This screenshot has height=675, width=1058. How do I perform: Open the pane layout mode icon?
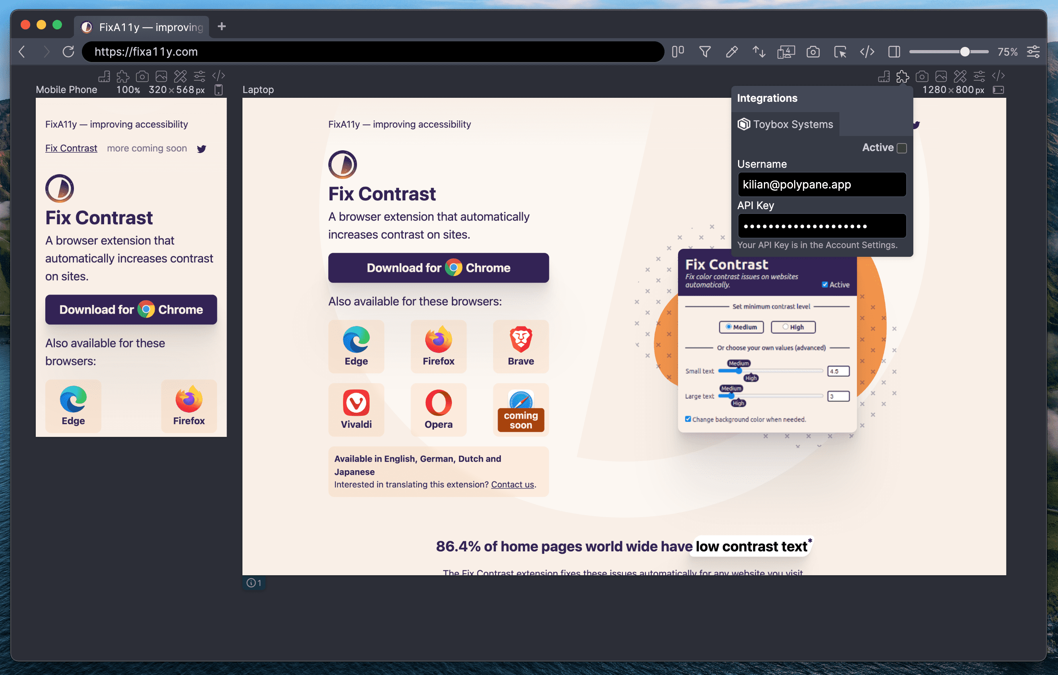pyautogui.click(x=678, y=52)
